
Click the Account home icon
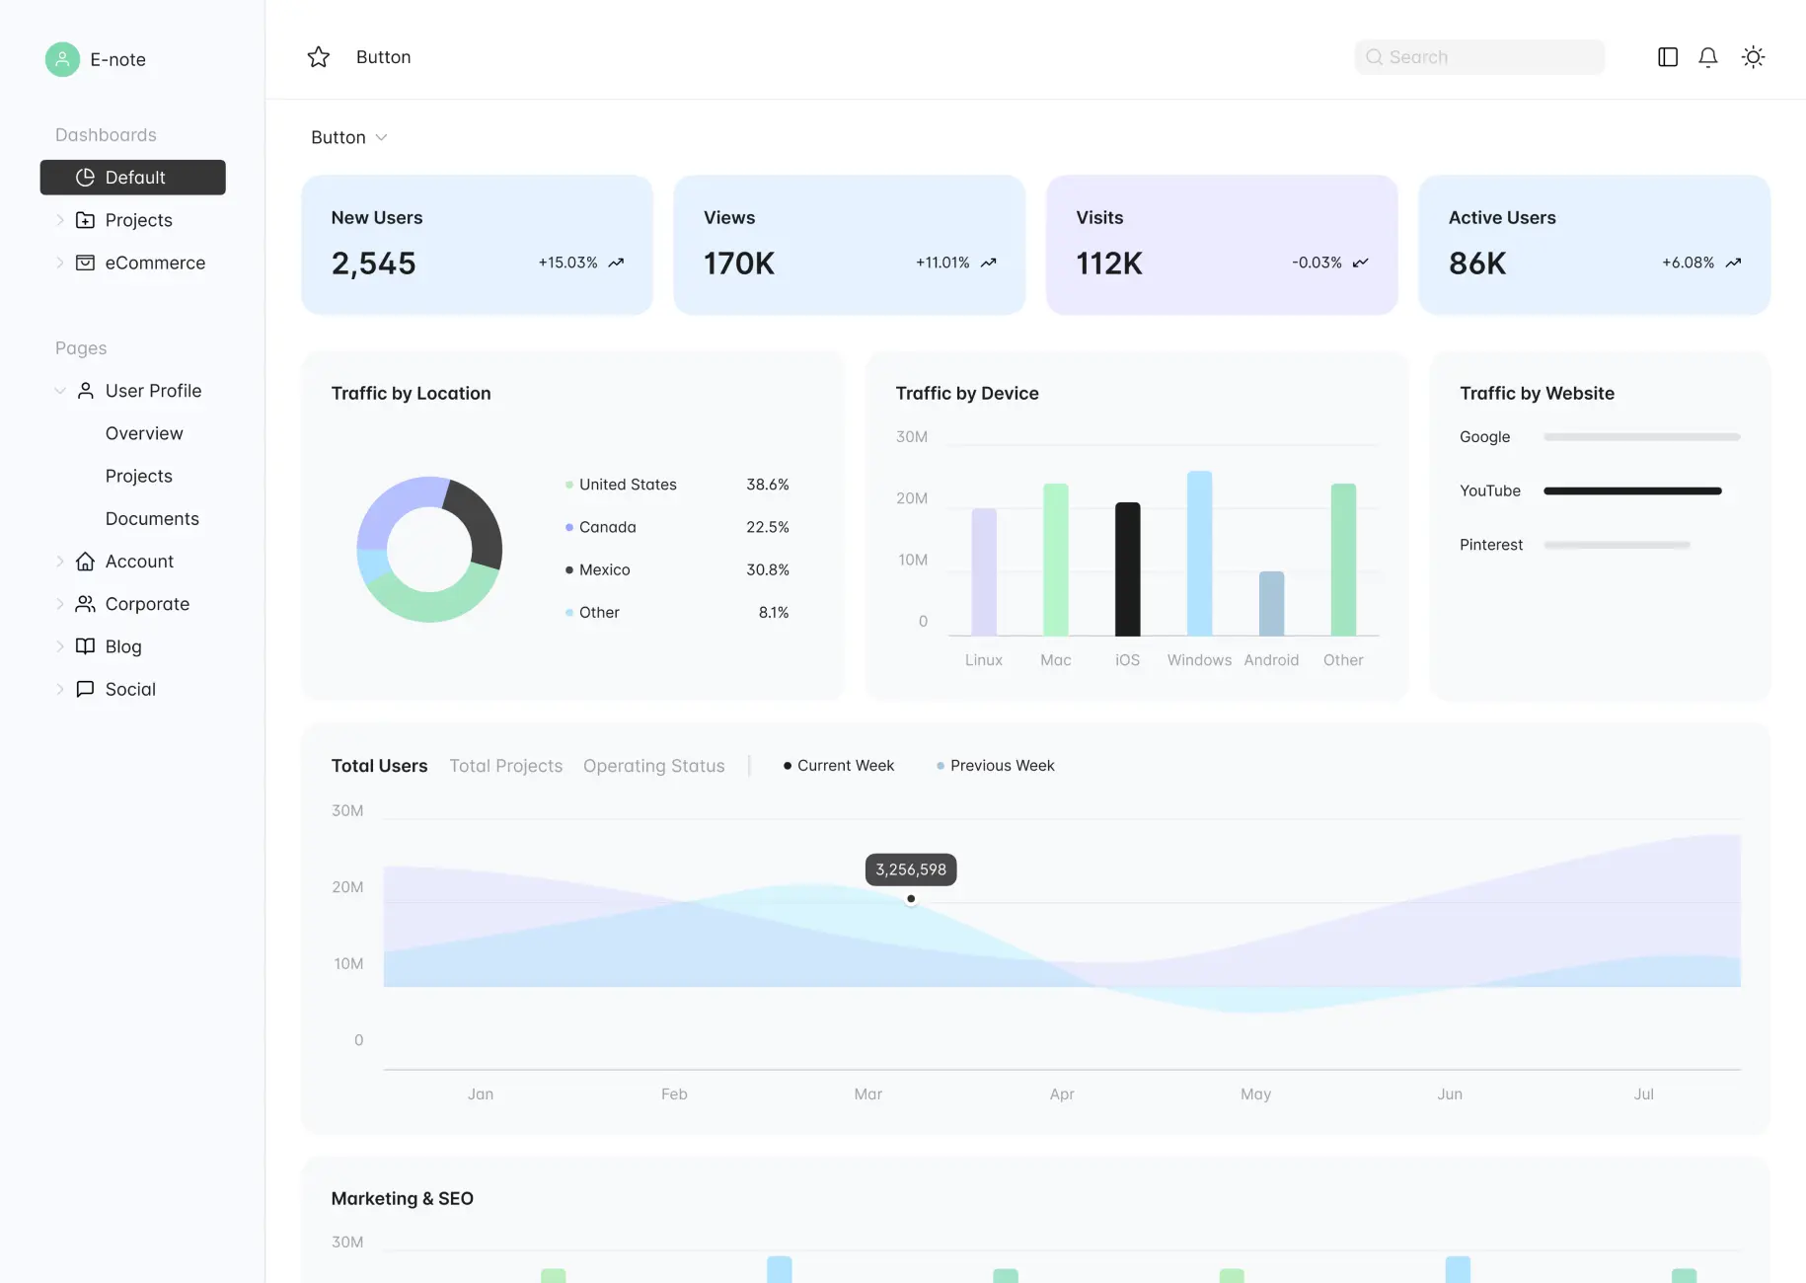click(x=86, y=562)
